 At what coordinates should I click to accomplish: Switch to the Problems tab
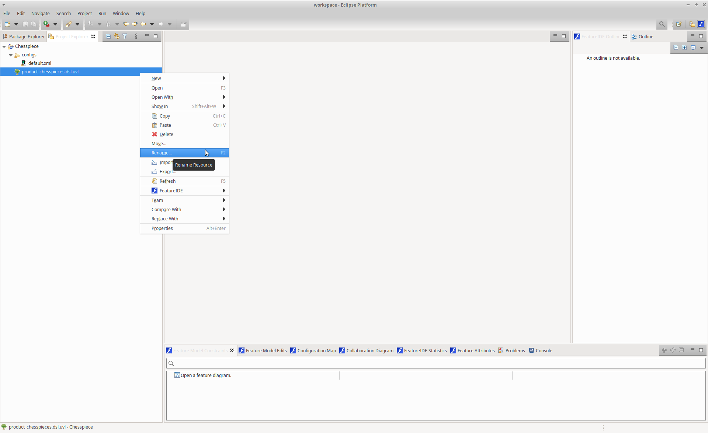(514, 350)
